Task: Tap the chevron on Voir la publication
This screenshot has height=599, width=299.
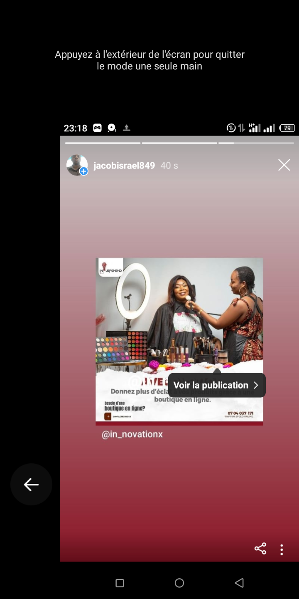Action: click(x=256, y=385)
